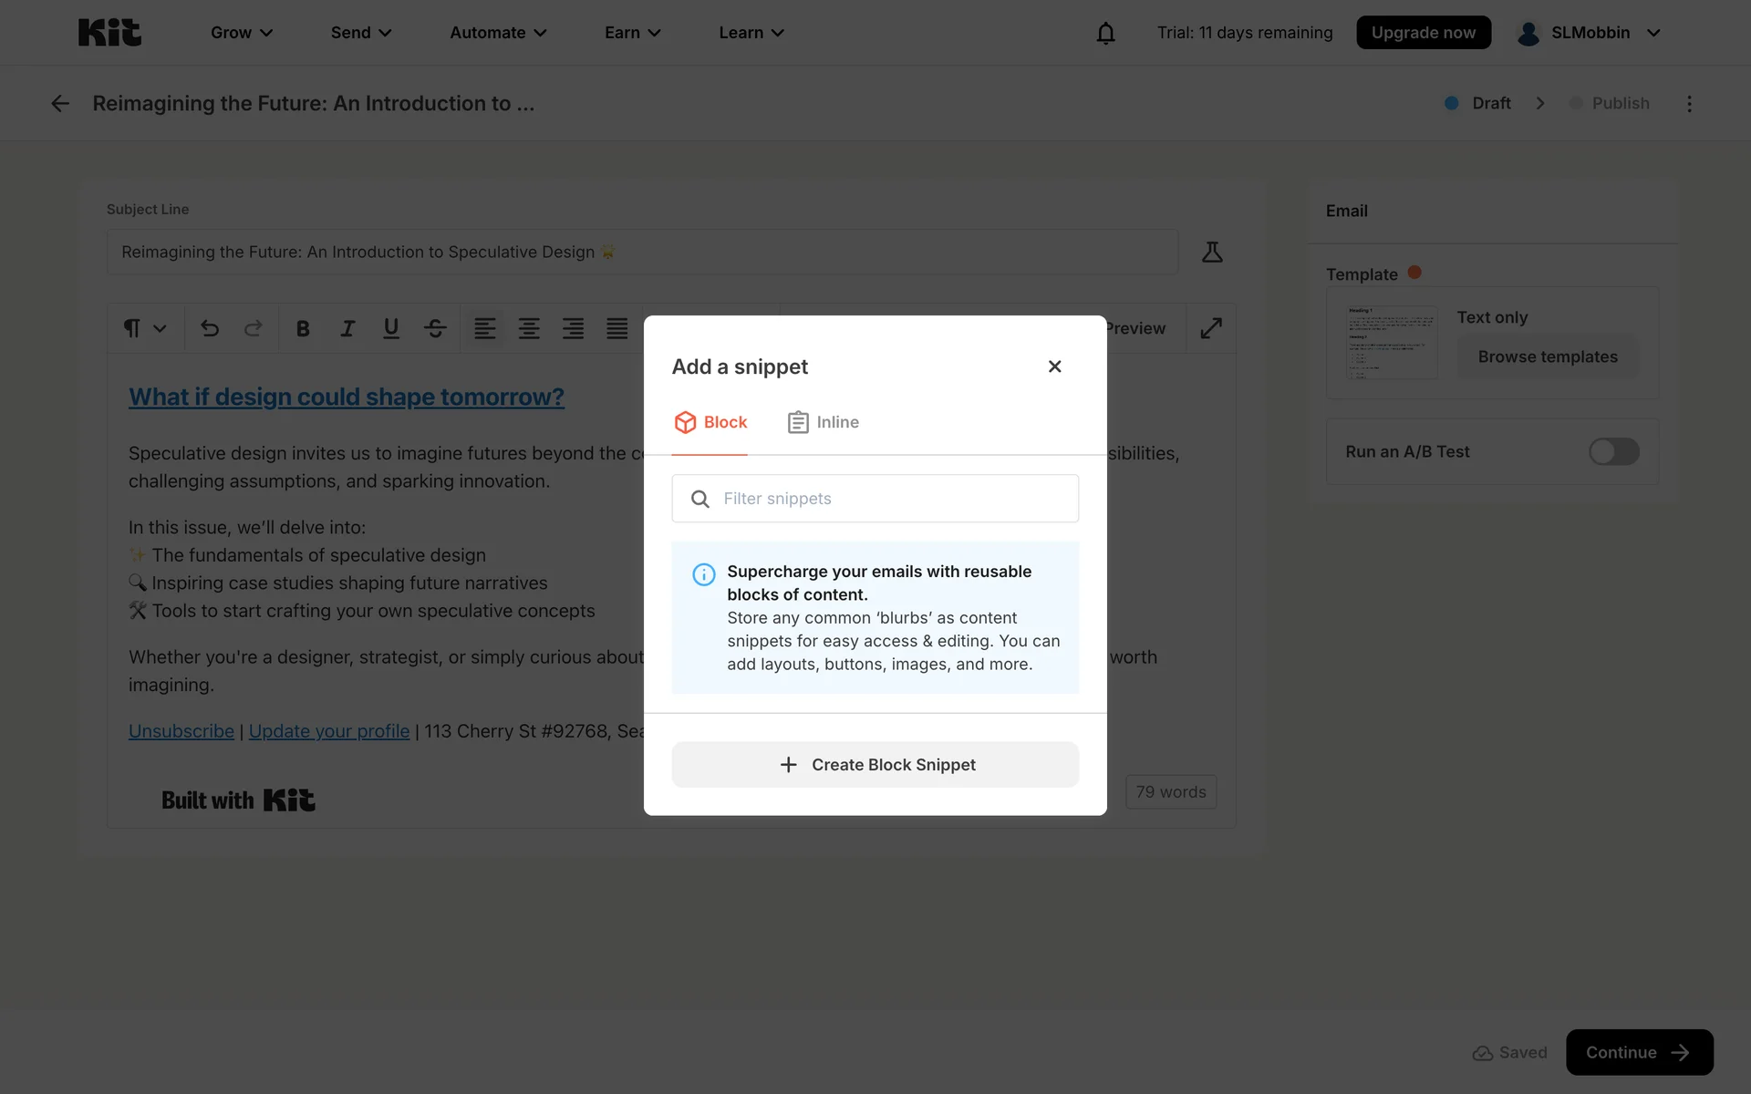The height and width of the screenshot is (1094, 1751).
Task: Apply underline formatting icon
Action: 391,328
